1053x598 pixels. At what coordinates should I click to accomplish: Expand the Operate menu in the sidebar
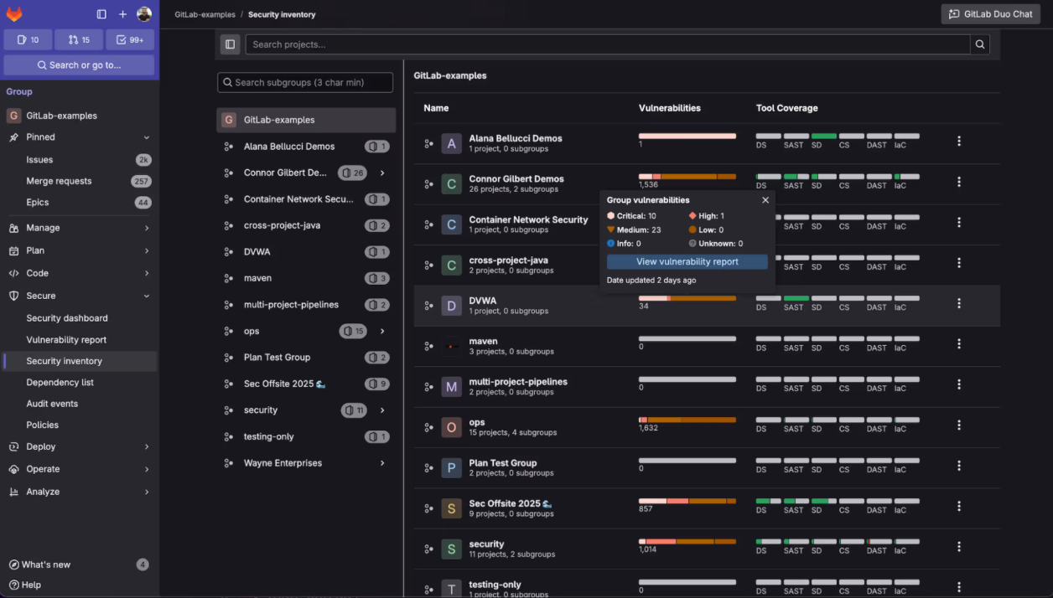point(147,469)
